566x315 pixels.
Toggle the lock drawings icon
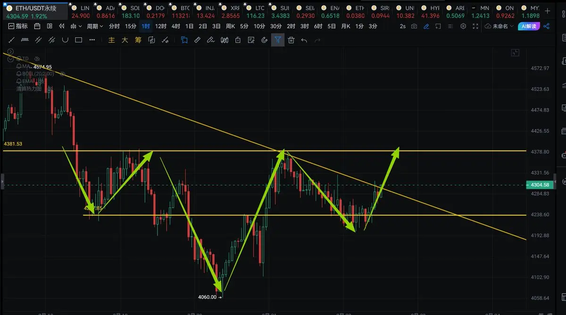[238, 40]
